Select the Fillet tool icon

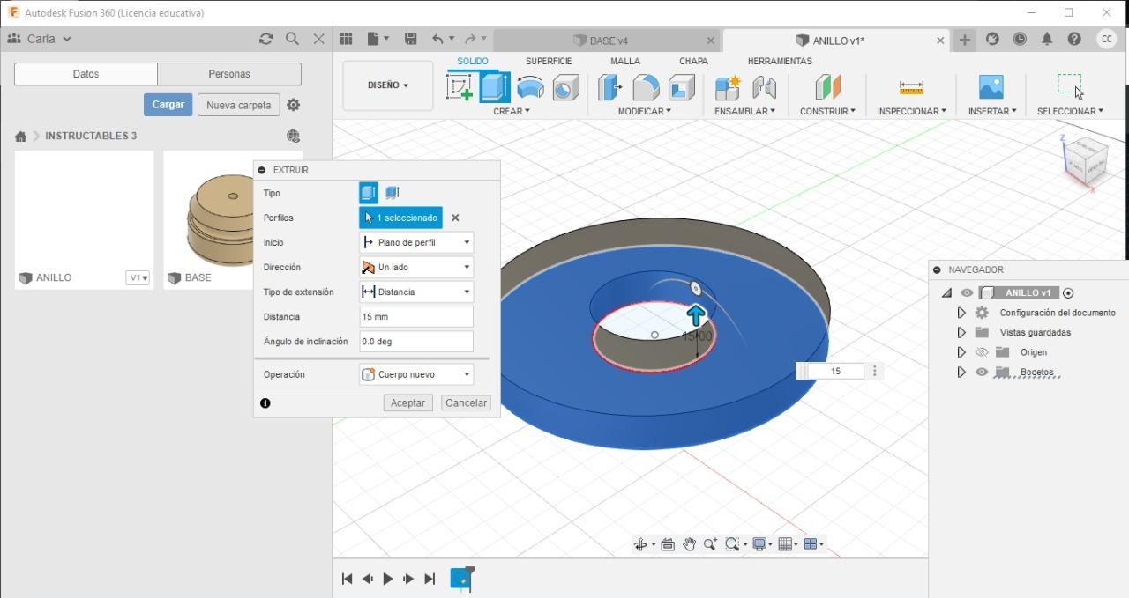pyautogui.click(x=646, y=86)
